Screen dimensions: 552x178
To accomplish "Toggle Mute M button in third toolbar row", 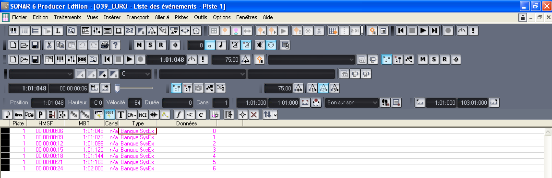I will tap(422, 59).
